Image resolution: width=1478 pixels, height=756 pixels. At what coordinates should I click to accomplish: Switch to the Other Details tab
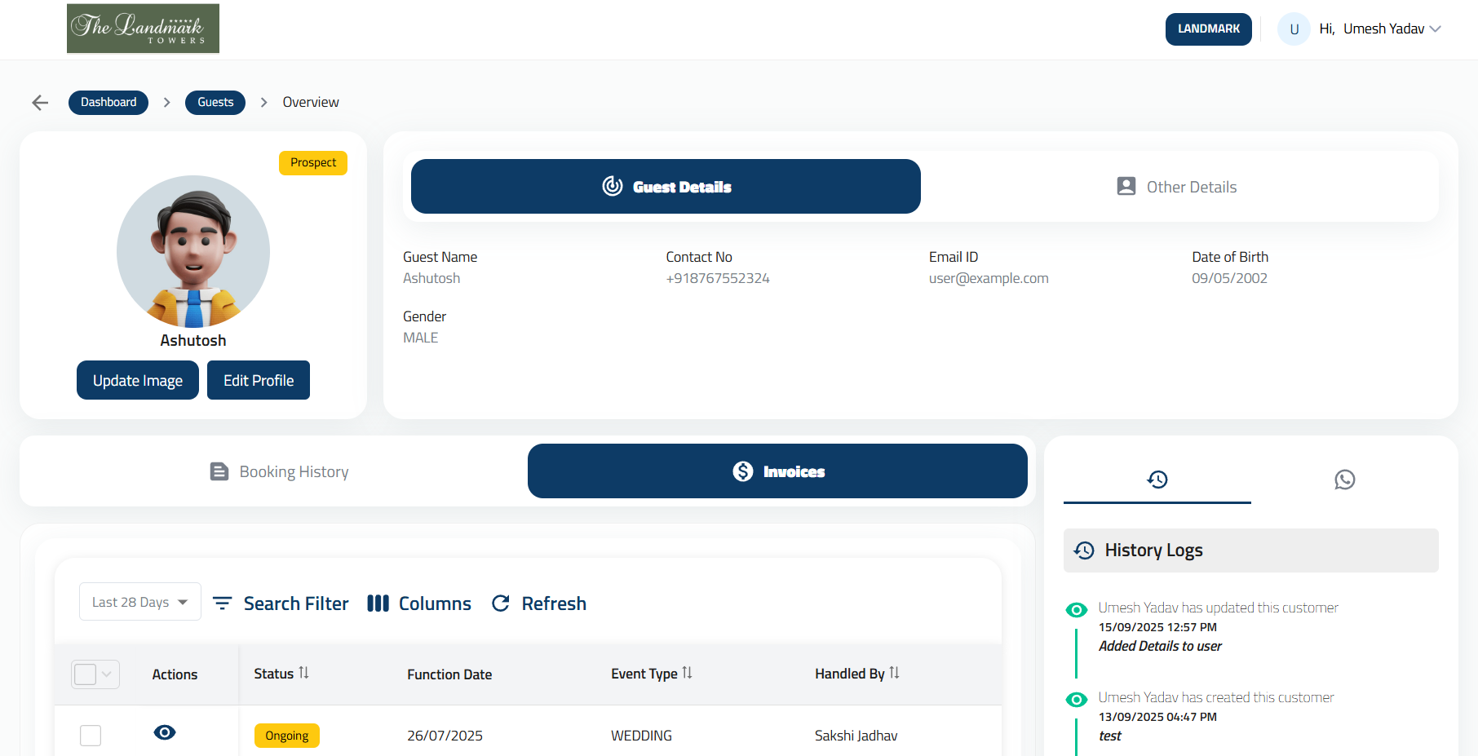point(1177,187)
